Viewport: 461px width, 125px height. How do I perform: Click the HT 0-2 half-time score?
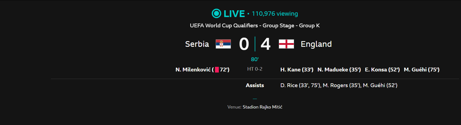coord(255,69)
